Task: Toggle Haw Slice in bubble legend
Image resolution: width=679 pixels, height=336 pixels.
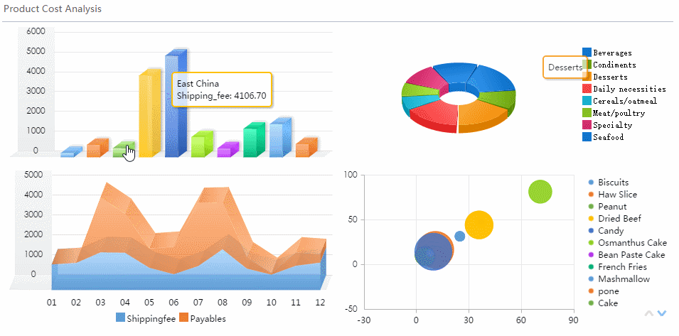Action: pyautogui.click(x=616, y=195)
